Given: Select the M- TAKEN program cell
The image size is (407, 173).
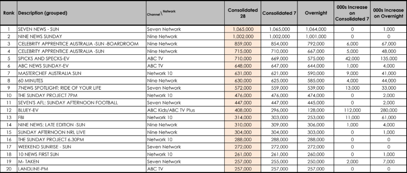Looking at the screenshot, I should (81, 161).
